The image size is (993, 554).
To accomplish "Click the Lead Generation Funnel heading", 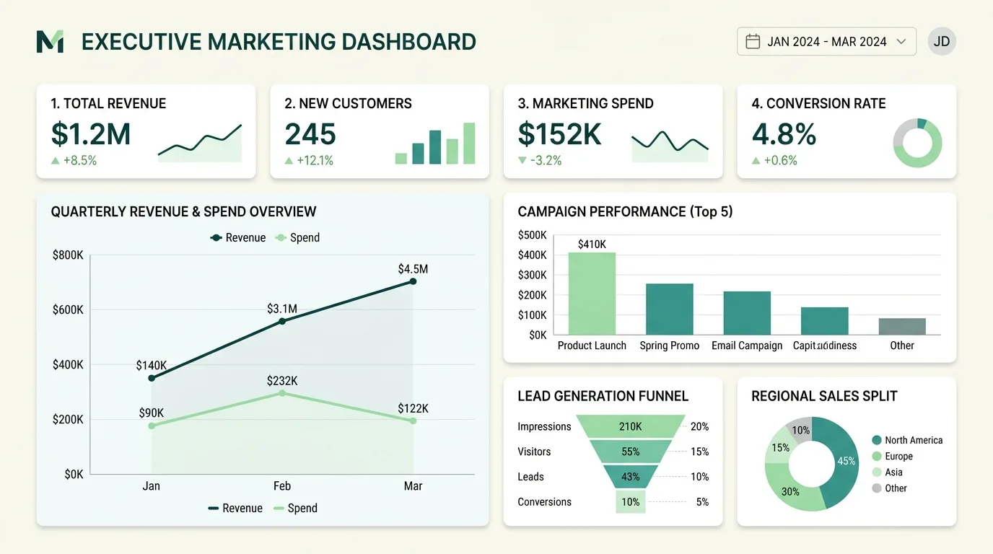I will click(603, 396).
